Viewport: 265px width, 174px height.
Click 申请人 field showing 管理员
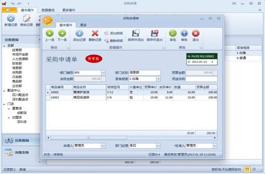[87, 146]
